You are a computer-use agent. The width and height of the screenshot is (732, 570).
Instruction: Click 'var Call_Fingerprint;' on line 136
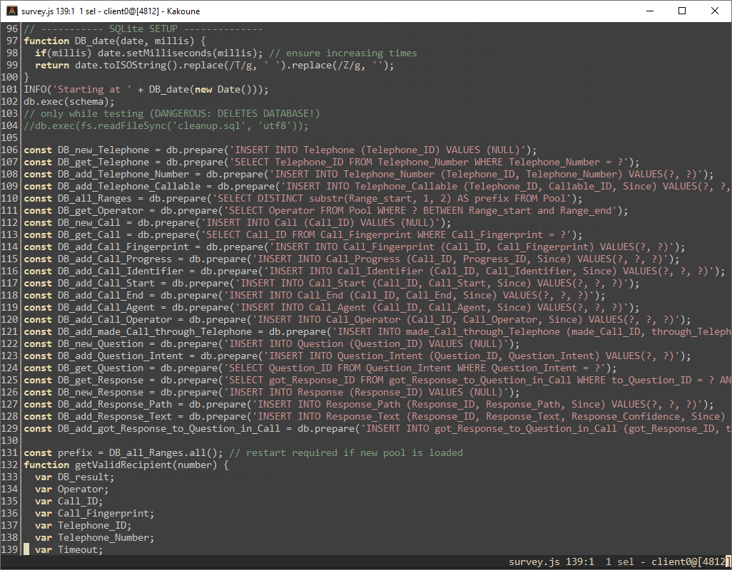(95, 514)
